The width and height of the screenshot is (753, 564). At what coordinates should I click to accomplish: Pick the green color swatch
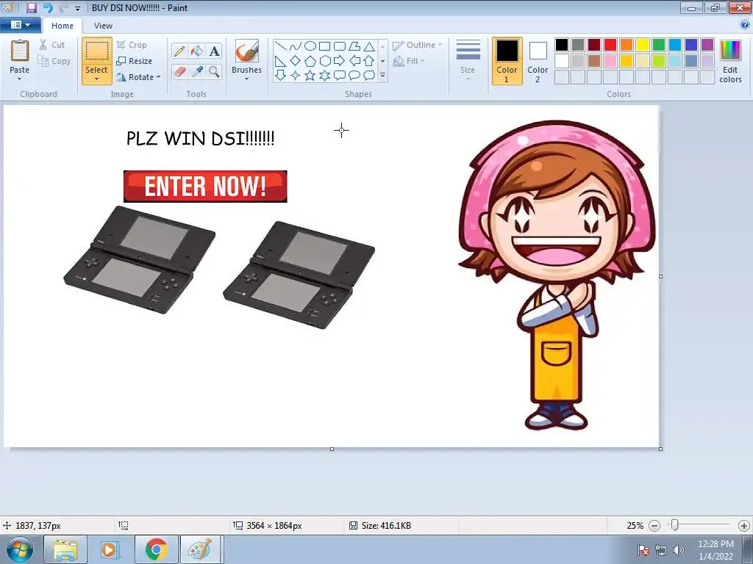659,45
